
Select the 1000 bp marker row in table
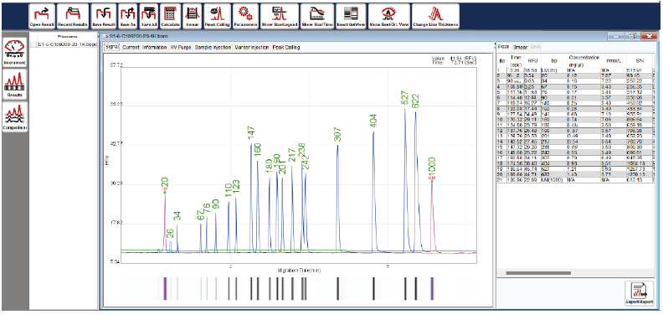pos(576,180)
